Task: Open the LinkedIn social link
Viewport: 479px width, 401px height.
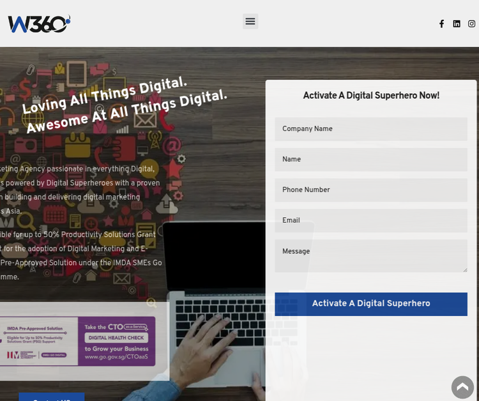Action: (457, 24)
